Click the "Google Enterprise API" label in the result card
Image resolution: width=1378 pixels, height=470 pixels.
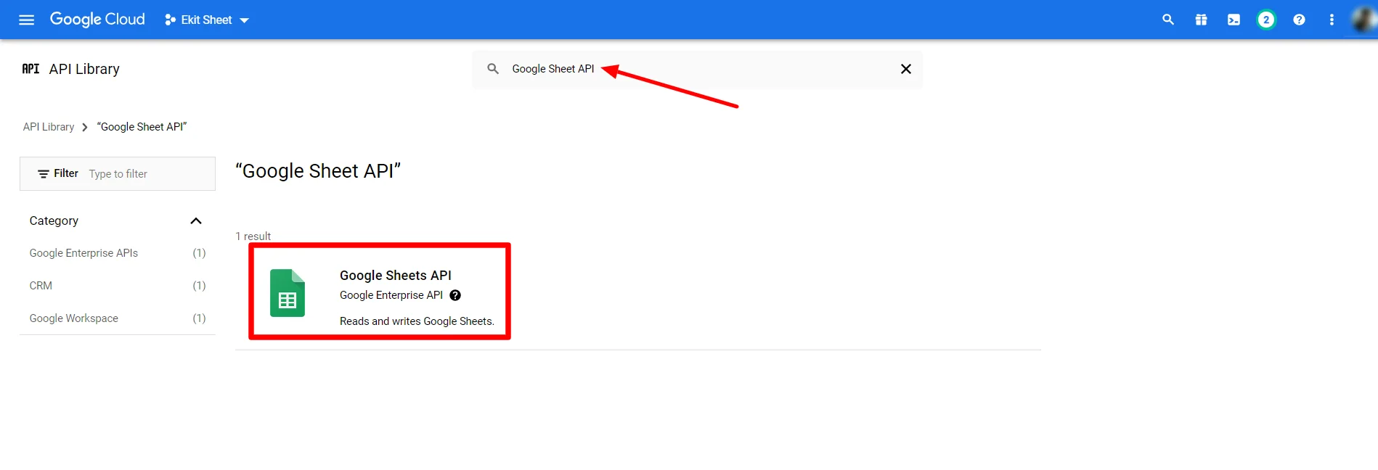pyautogui.click(x=391, y=295)
